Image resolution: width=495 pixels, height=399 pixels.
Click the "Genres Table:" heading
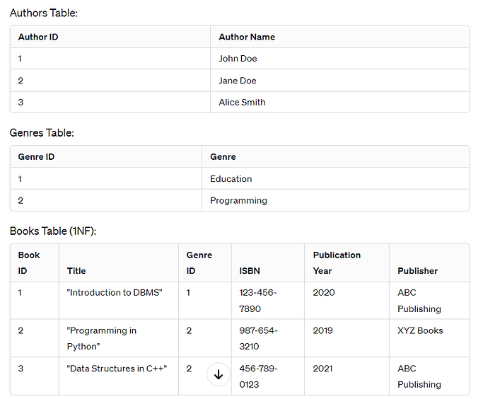pyautogui.click(x=42, y=132)
